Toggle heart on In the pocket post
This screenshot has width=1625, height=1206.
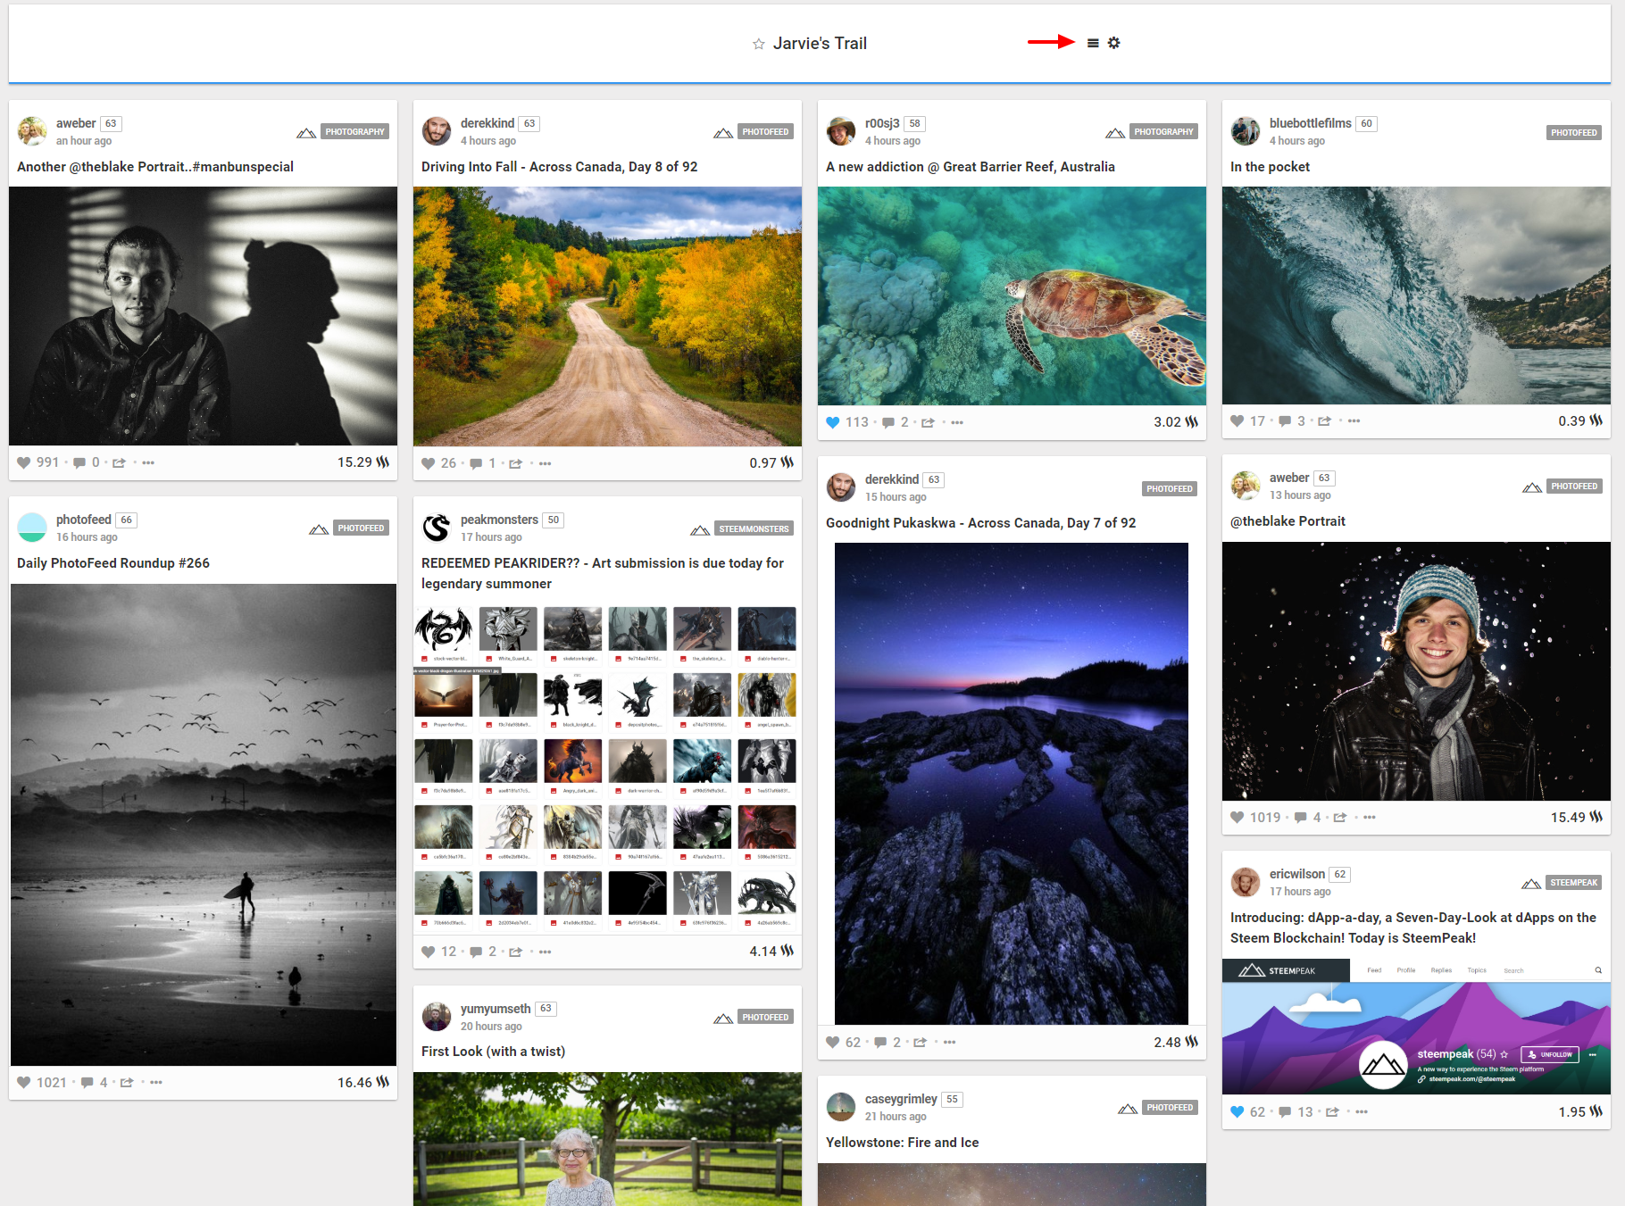[1237, 421]
